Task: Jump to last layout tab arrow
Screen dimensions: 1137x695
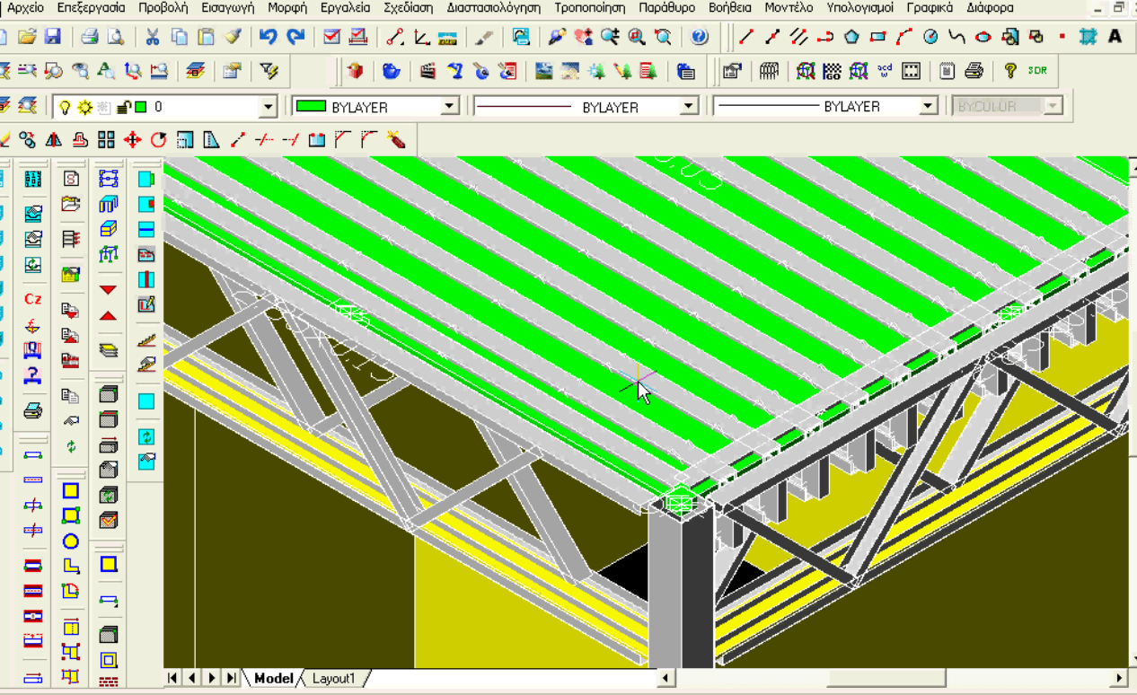Action: click(x=232, y=678)
